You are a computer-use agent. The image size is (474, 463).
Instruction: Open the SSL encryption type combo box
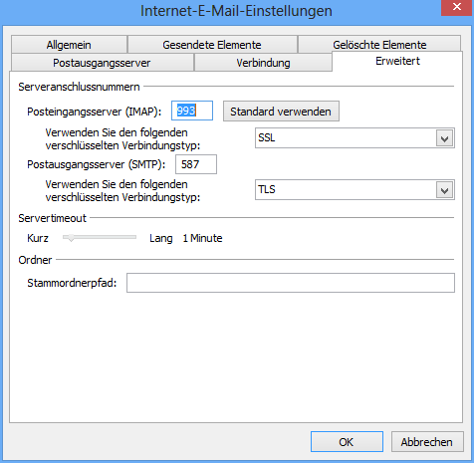[x=355, y=137]
